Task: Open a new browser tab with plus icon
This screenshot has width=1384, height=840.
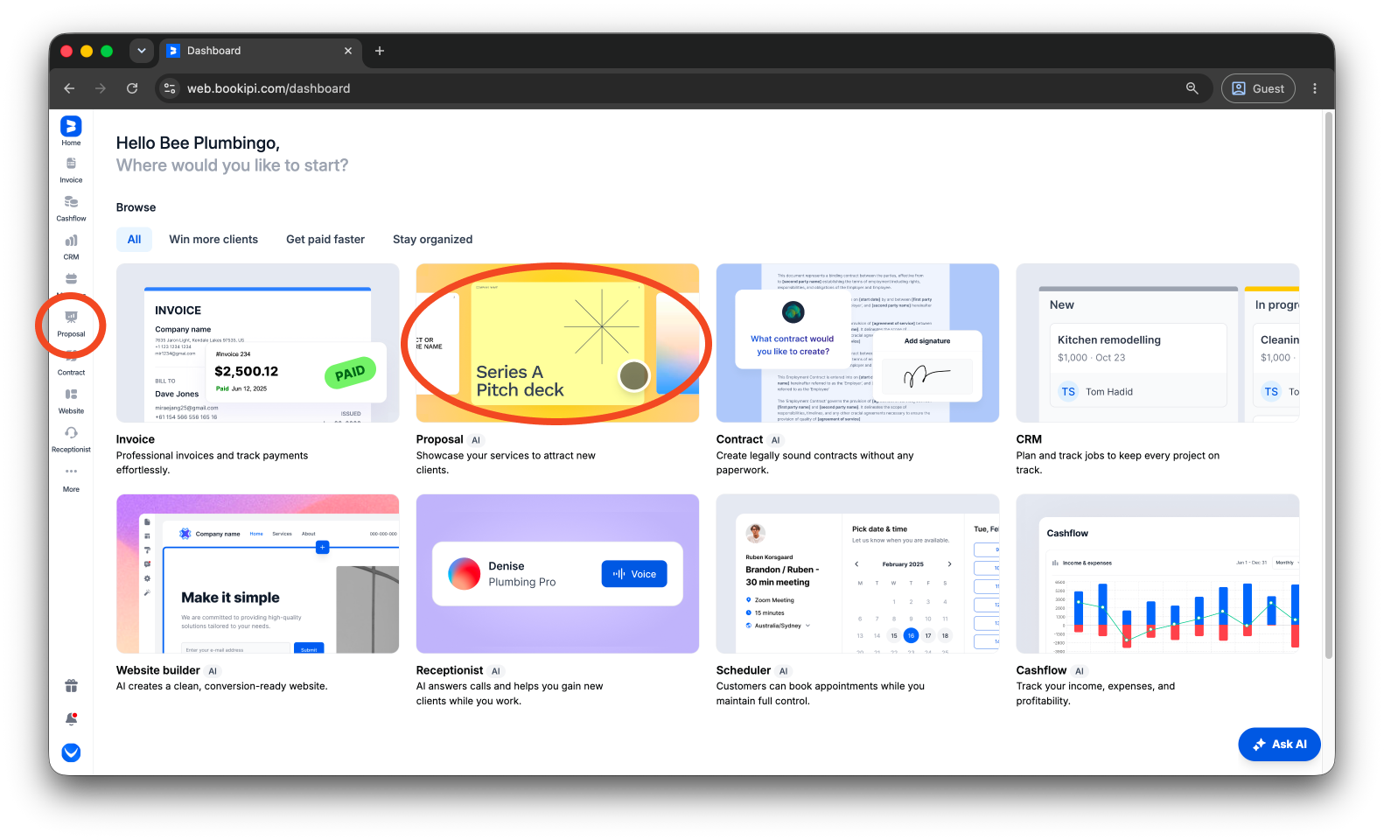Action: (380, 51)
